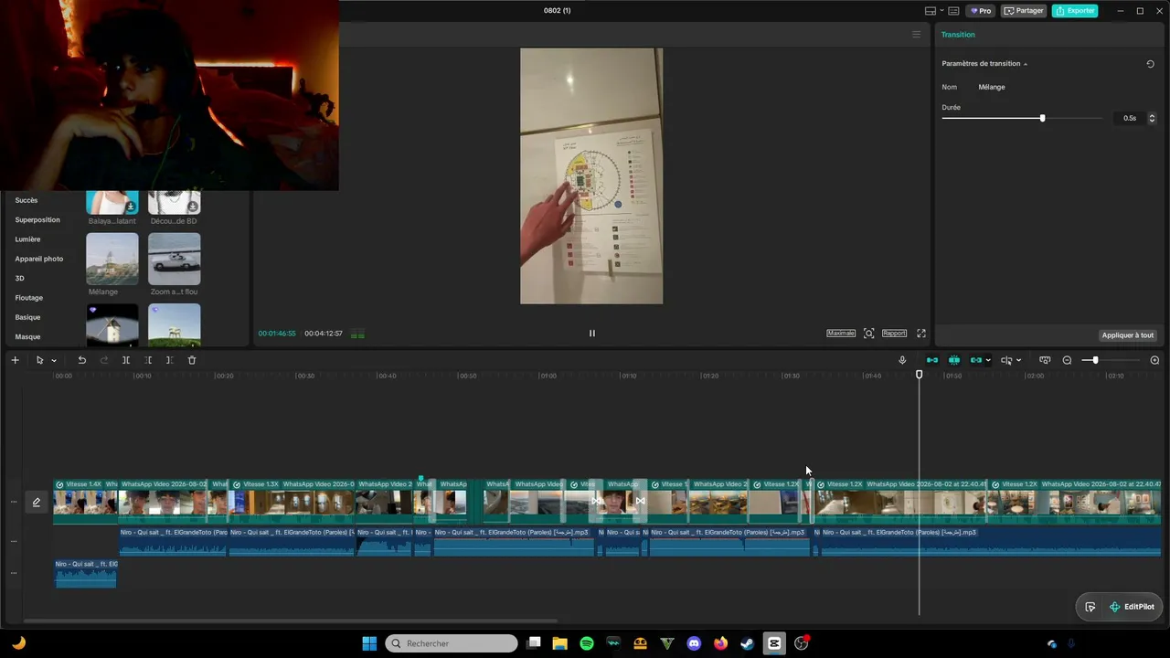Toggle auto snapping on the timeline
The image size is (1170, 658).
click(954, 360)
